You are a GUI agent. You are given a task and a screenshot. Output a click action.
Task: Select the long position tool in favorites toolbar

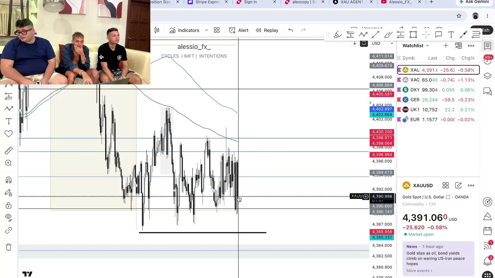[350, 35]
